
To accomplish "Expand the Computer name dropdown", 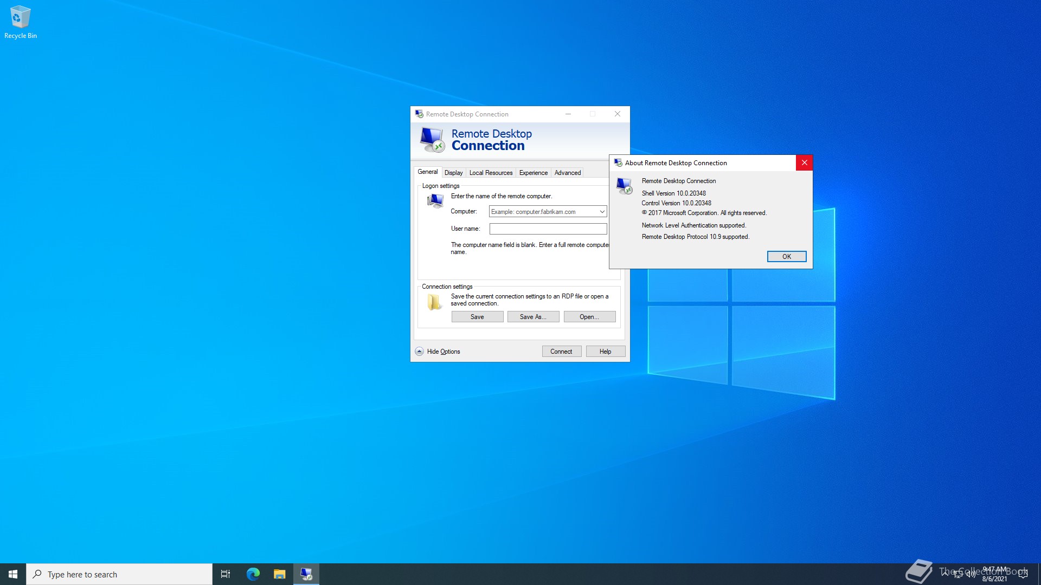I will pos(602,212).
